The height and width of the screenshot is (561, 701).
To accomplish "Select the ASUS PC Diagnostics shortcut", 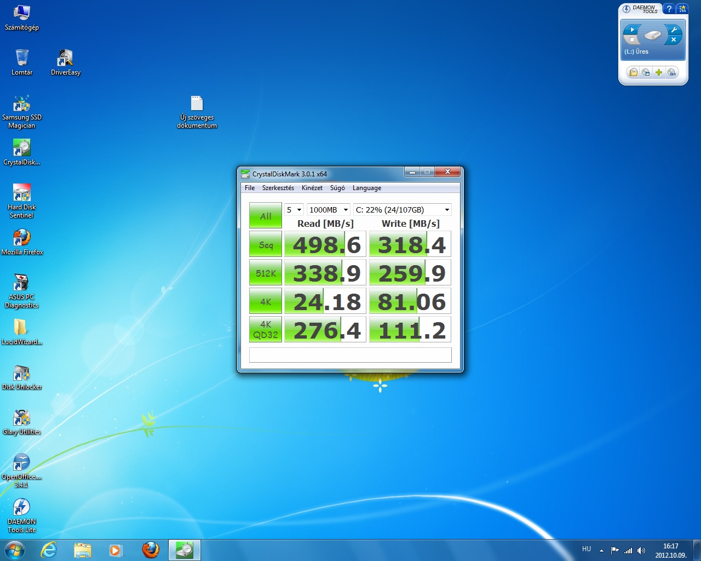I will pyautogui.click(x=22, y=291).
